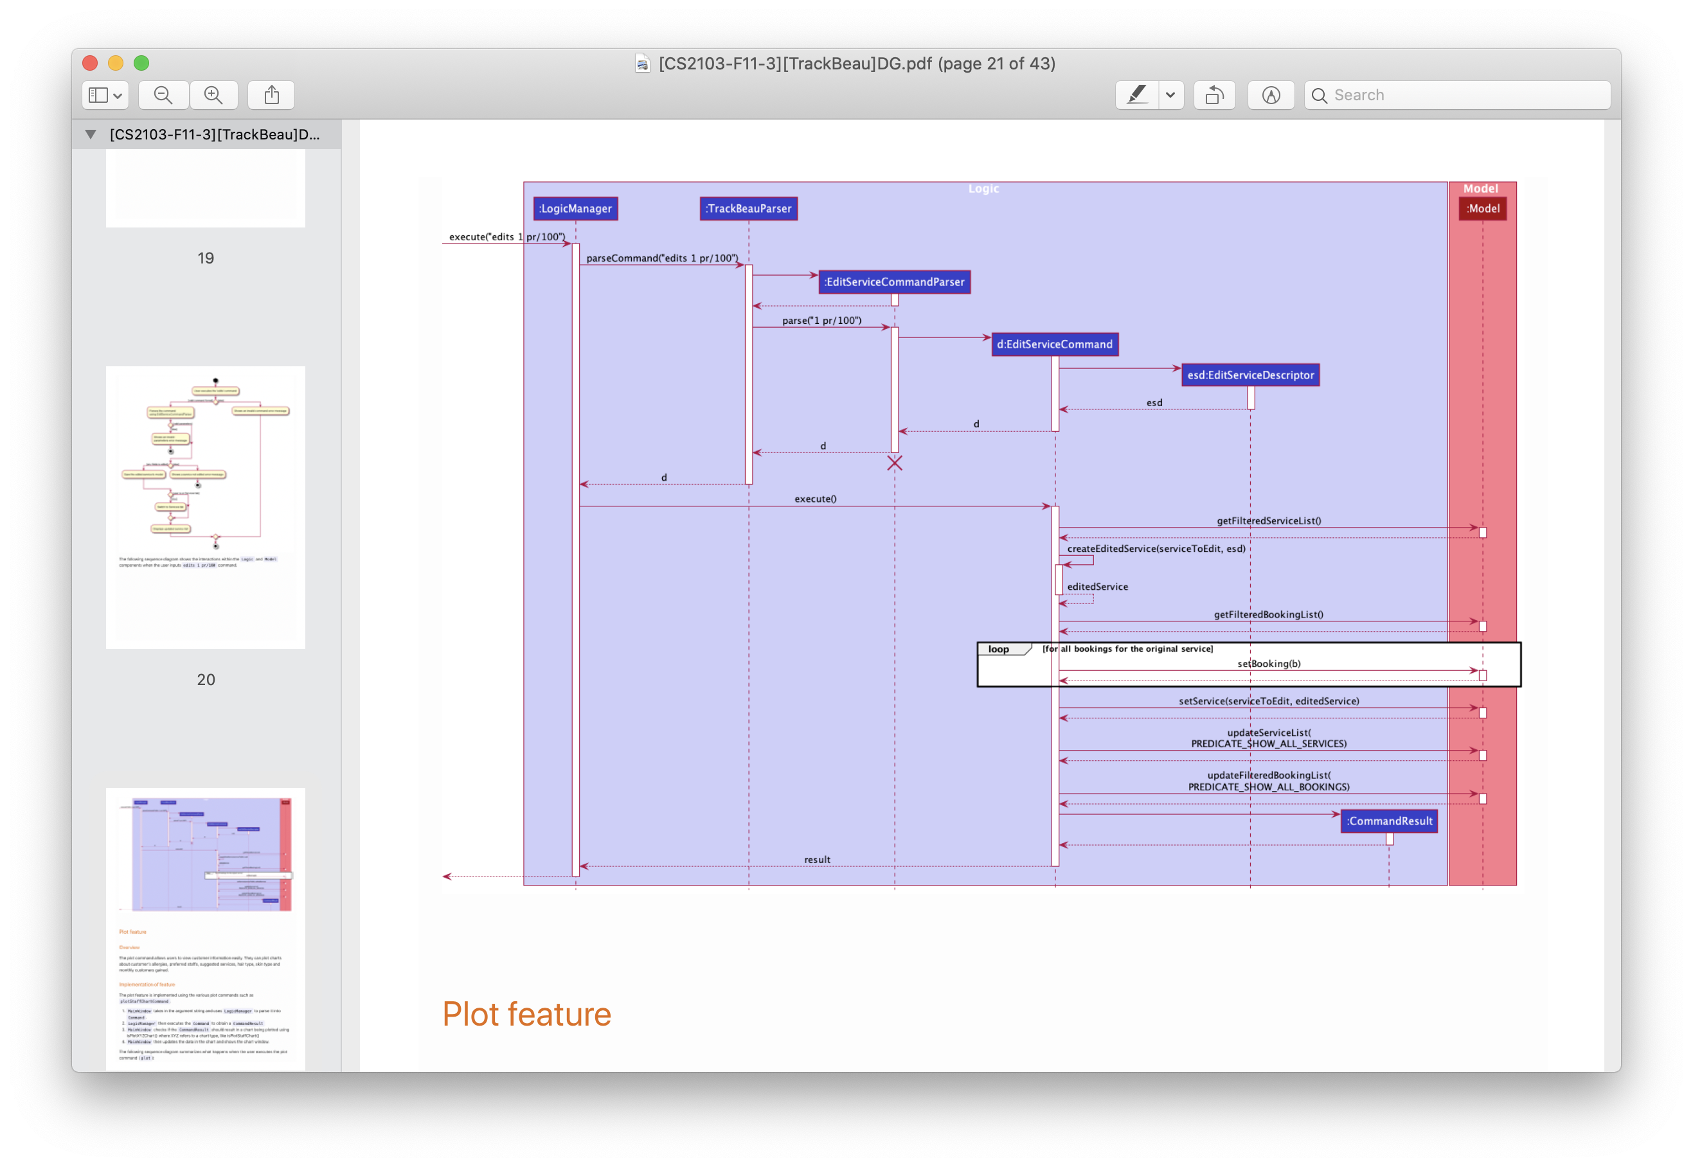The height and width of the screenshot is (1167, 1693).
Task: Select page 21 thumbnail with sequence diagram
Action: tap(206, 929)
